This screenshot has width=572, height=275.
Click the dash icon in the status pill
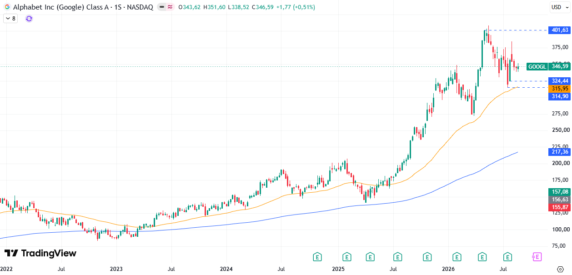[x=161, y=7]
